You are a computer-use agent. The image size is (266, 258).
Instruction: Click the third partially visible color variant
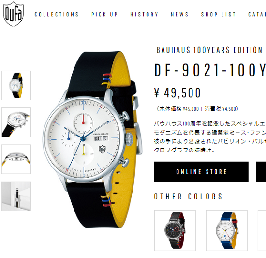tap(262, 230)
